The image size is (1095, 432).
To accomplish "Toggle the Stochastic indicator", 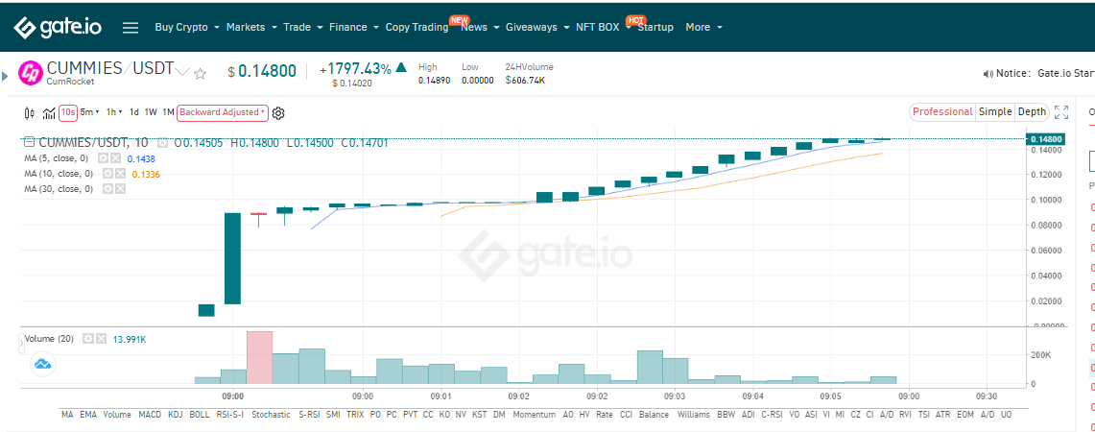I will tap(271, 415).
